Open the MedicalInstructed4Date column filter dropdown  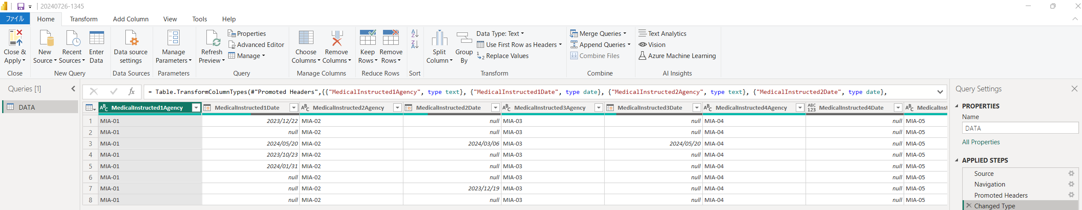point(898,108)
